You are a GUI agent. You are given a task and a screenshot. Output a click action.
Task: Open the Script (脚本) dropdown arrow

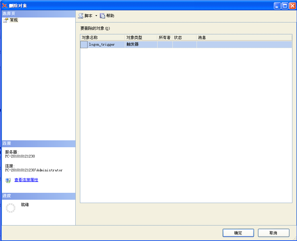pos(96,16)
